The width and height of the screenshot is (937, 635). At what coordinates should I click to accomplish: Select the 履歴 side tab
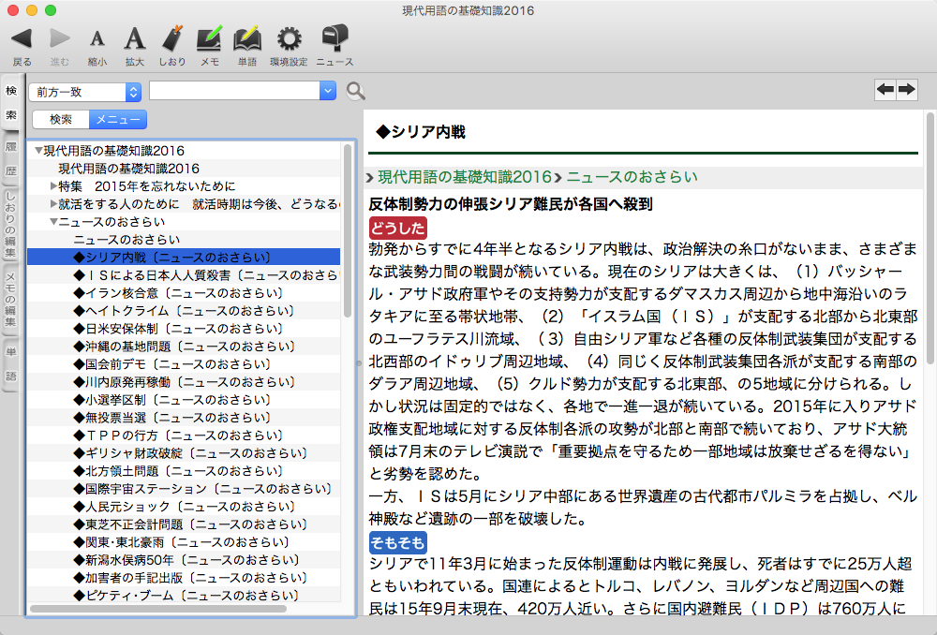[x=11, y=159]
